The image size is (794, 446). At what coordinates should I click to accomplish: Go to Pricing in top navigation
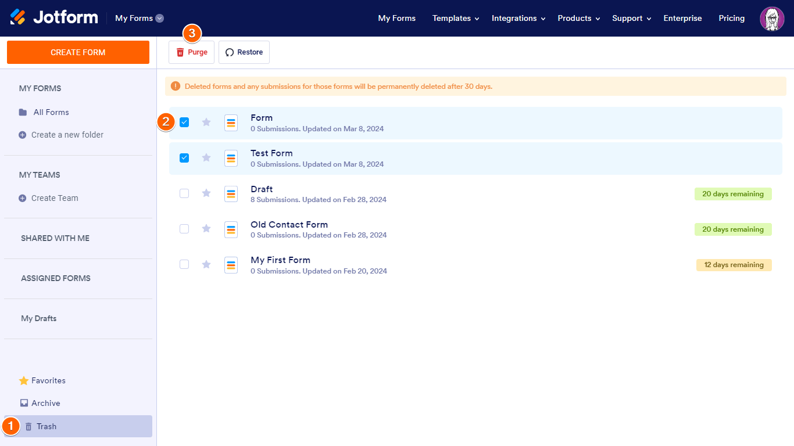731,18
